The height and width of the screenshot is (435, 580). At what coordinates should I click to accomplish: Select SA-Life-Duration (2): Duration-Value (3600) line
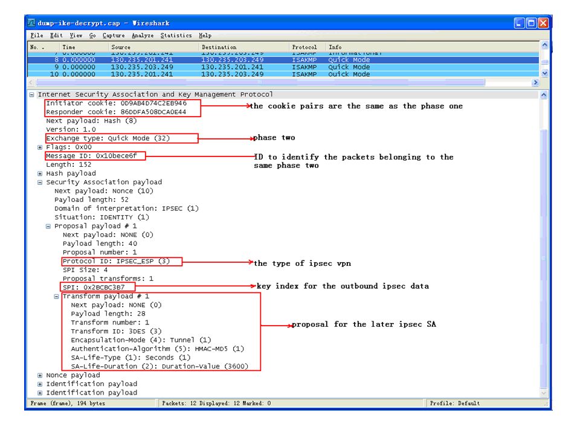pos(159,367)
